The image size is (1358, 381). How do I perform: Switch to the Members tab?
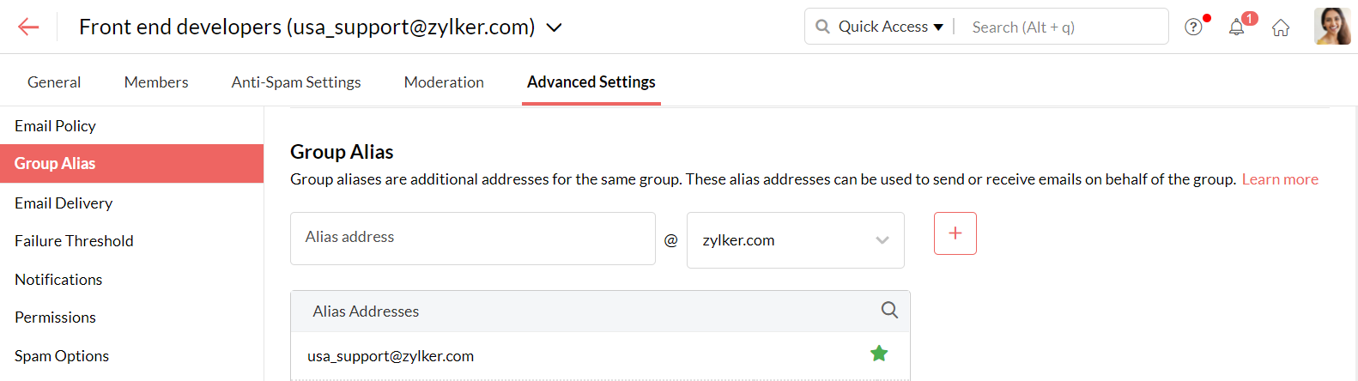(x=156, y=82)
